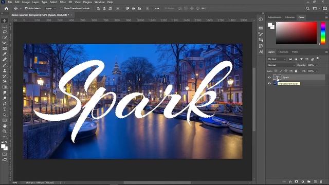The height and width of the screenshot is (185, 329).
Task: Select the Pen tool
Action: (5, 104)
